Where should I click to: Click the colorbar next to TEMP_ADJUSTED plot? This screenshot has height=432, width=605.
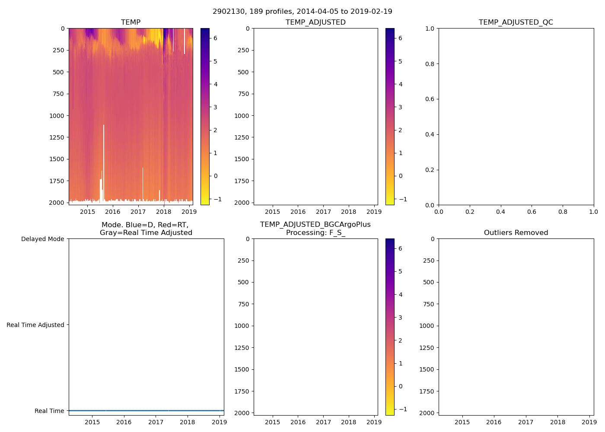[390, 117]
